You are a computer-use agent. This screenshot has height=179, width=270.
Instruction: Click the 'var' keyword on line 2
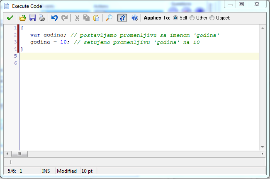click(x=35, y=35)
